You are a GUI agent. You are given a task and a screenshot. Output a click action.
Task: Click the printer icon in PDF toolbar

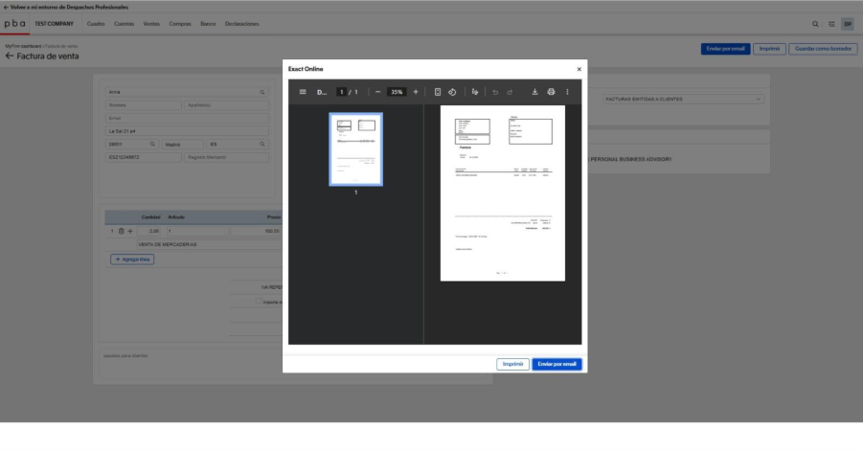tap(551, 92)
